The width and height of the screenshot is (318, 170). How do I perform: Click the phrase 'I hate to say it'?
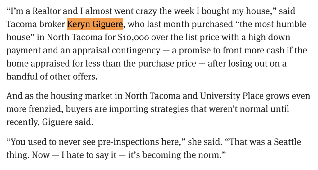[89, 155]
